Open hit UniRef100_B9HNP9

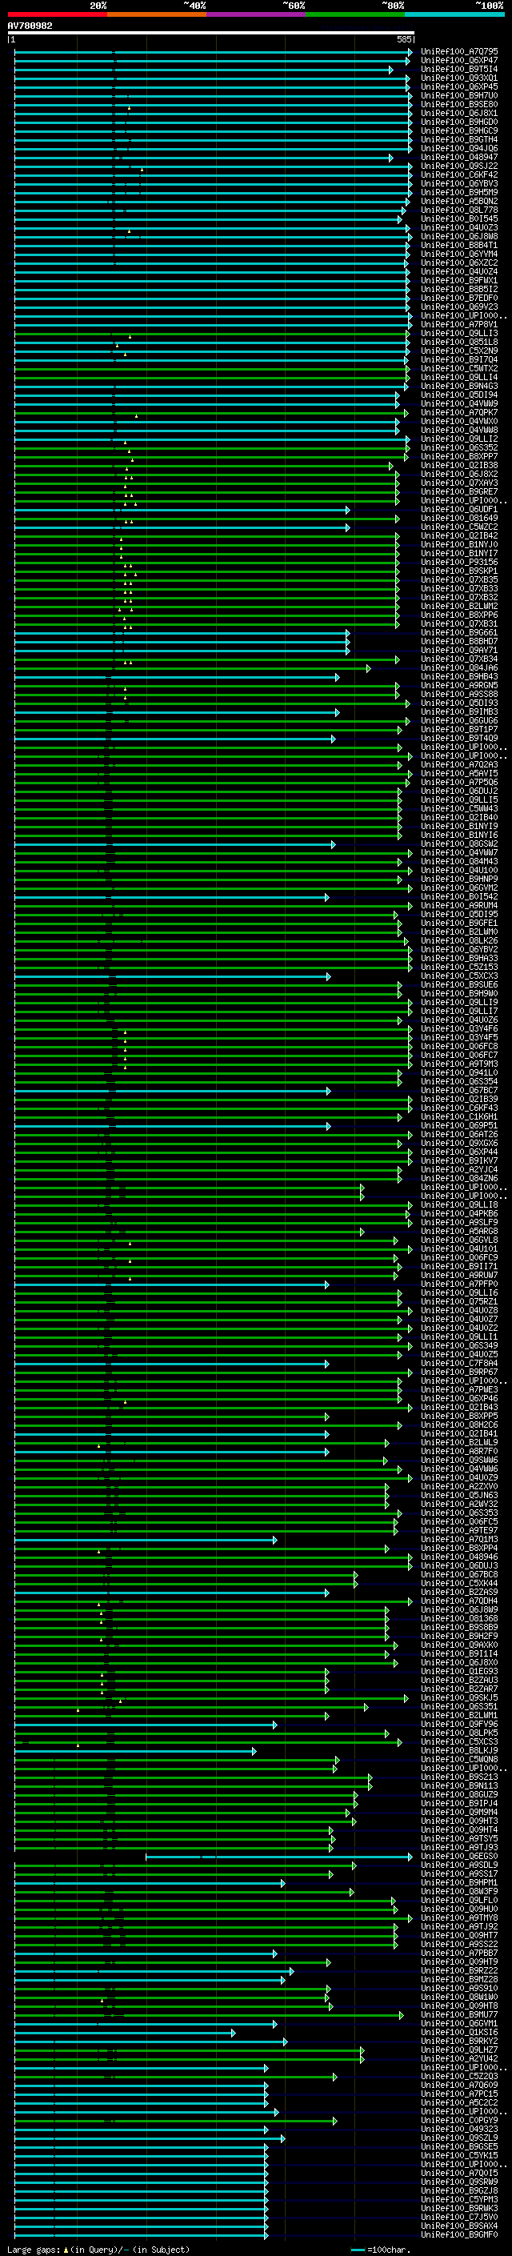pyautogui.click(x=459, y=880)
